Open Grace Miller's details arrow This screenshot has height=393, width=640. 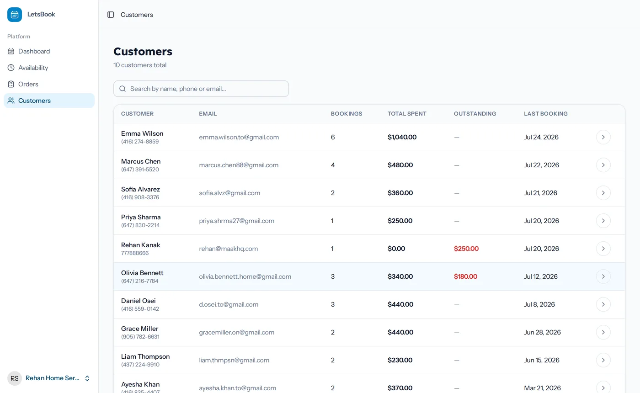pos(603,332)
